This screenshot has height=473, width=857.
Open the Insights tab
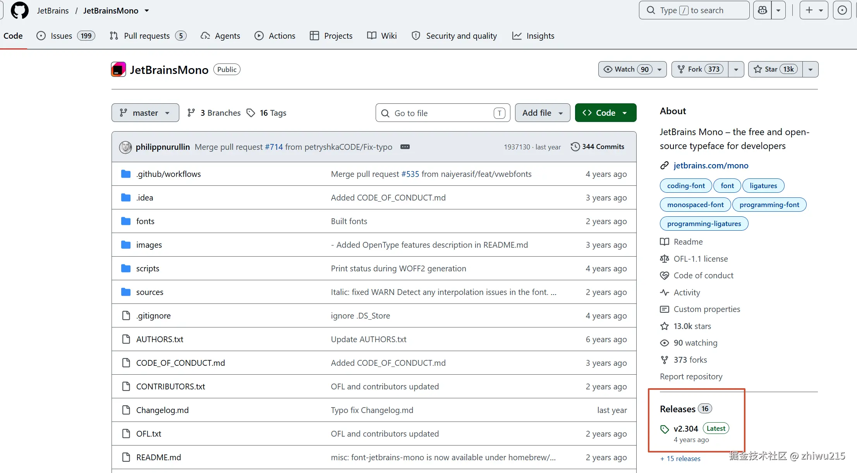pyautogui.click(x=533, y=36)
